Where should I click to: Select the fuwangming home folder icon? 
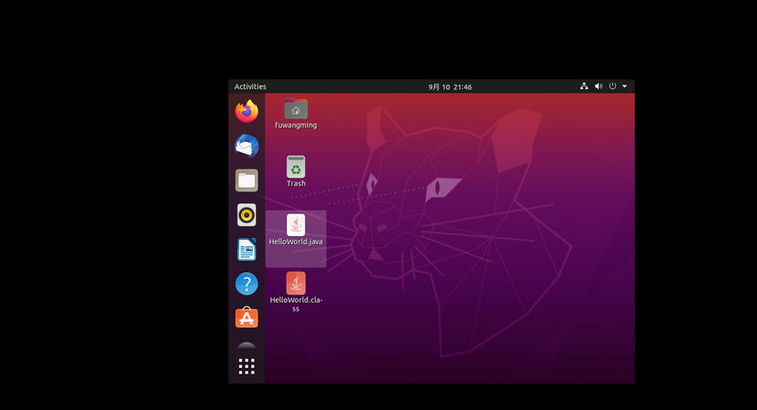tap(296, 109)
